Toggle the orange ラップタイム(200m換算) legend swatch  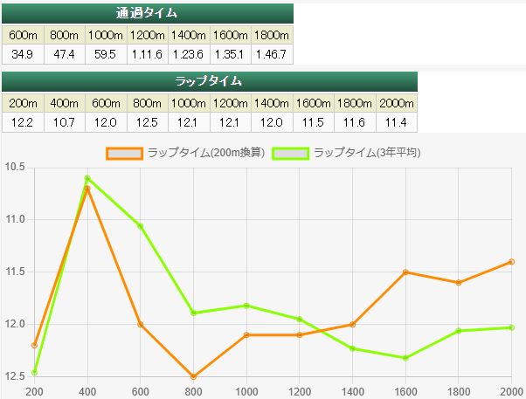[x=124, y=153]
